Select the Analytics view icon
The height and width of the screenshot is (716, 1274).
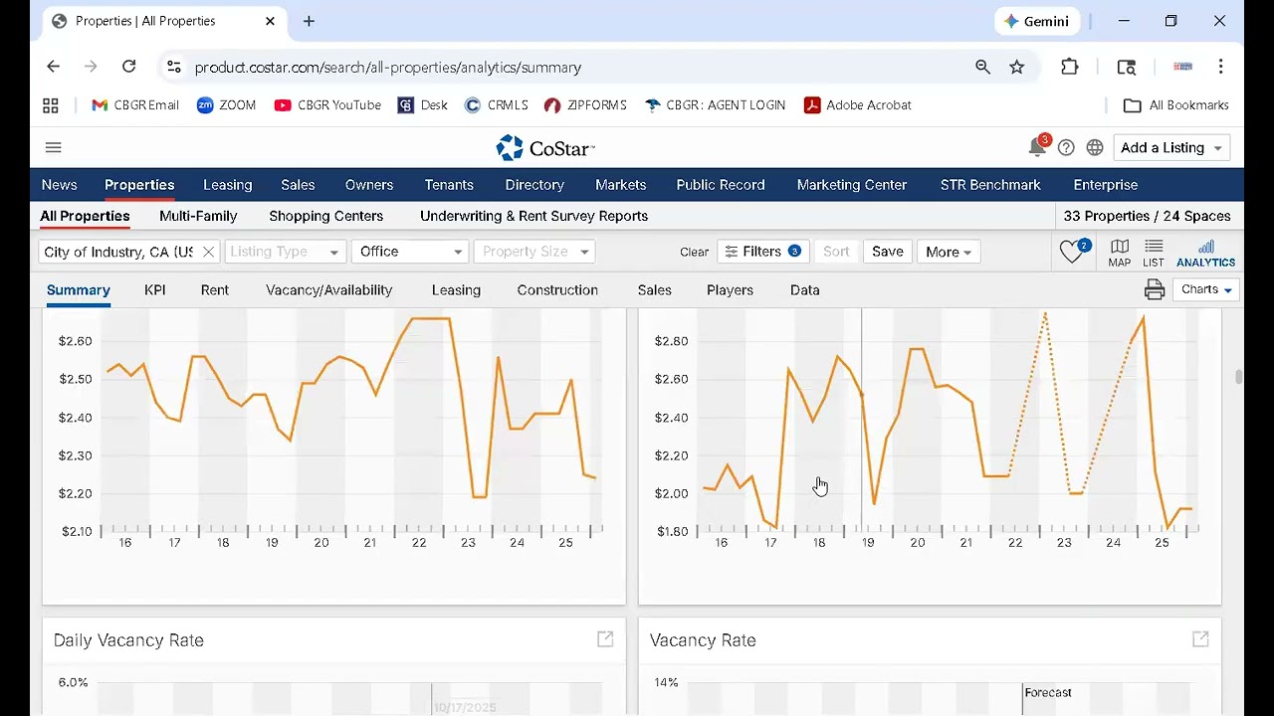(x=1206, y=253)
